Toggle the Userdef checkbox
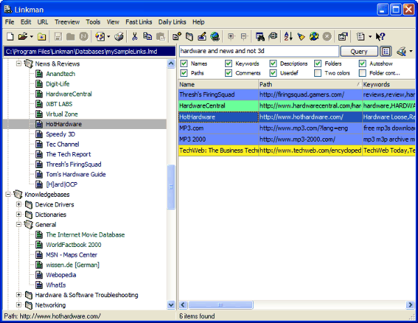This screenshot has height=323, width=418. tap(273, 73)
